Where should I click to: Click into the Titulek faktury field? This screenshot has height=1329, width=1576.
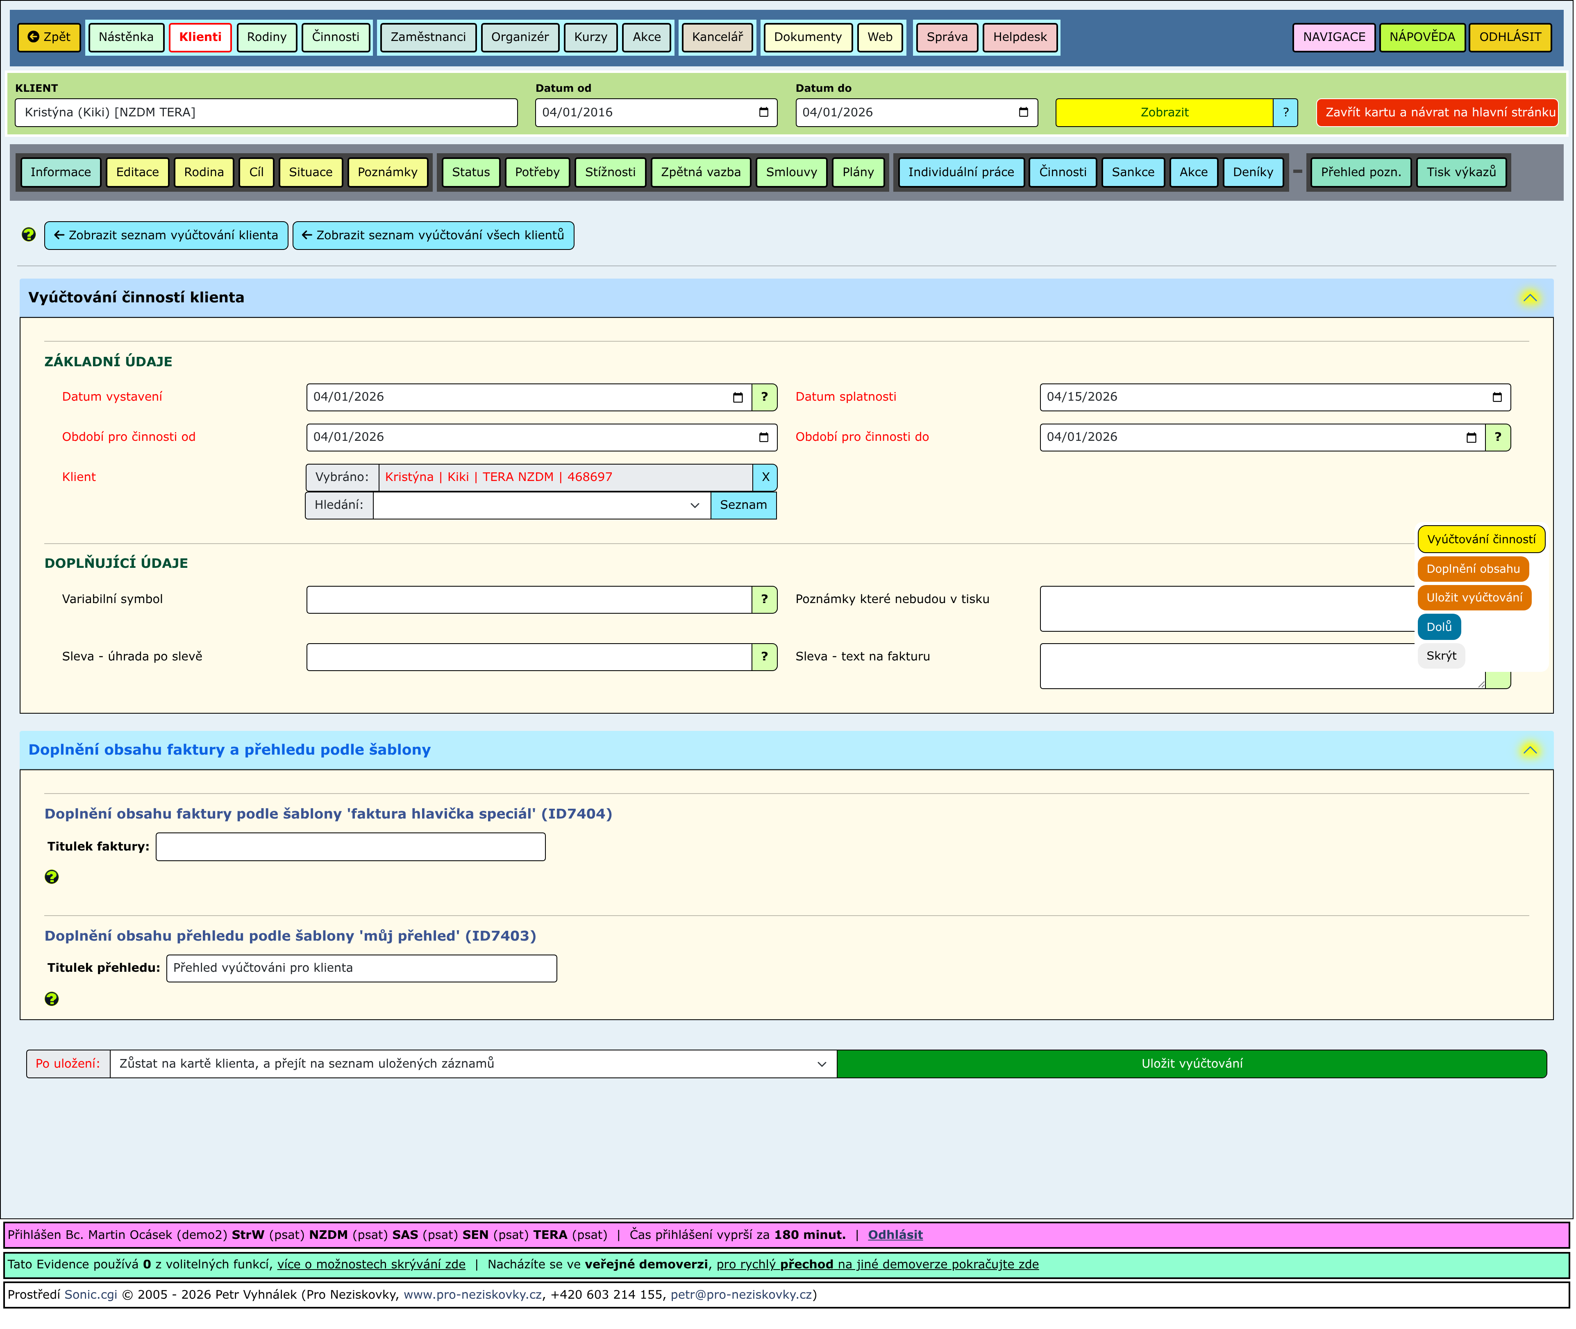click(350, 847)
